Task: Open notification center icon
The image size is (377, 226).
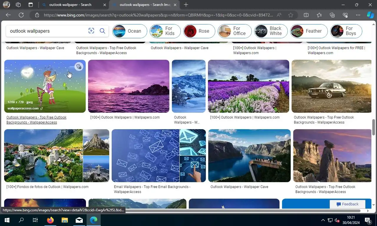Action: pos(368,220)
